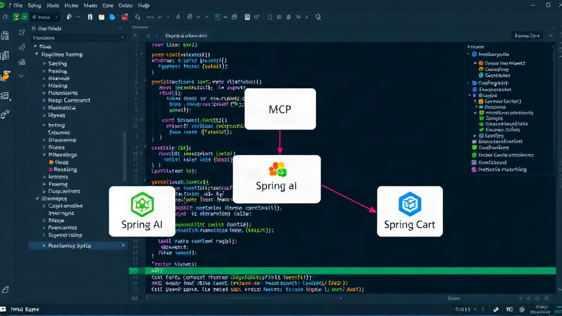This screenshot has width=562, height=316.
Task: Click the editor horizontal scrollbar
Action: click(244, 298)
